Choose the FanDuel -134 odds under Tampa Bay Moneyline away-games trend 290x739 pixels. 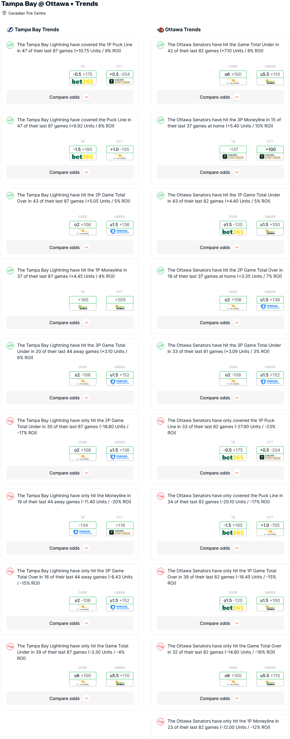tap(82, 529)
